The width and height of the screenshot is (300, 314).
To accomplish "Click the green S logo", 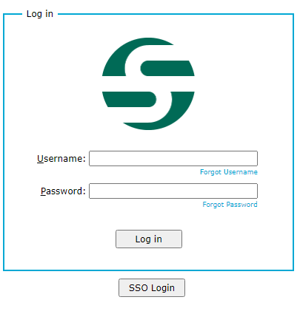I will pos(148,83).
